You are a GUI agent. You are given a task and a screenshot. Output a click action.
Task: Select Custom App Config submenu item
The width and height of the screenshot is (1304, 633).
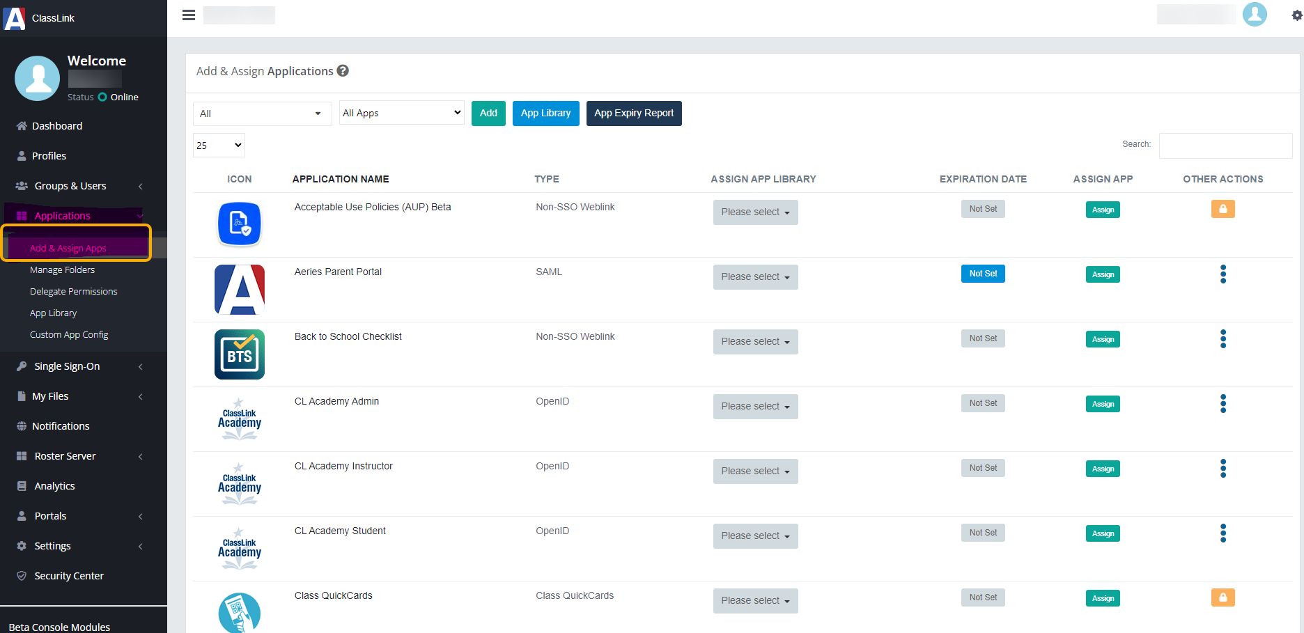click(x=69, y=335)
